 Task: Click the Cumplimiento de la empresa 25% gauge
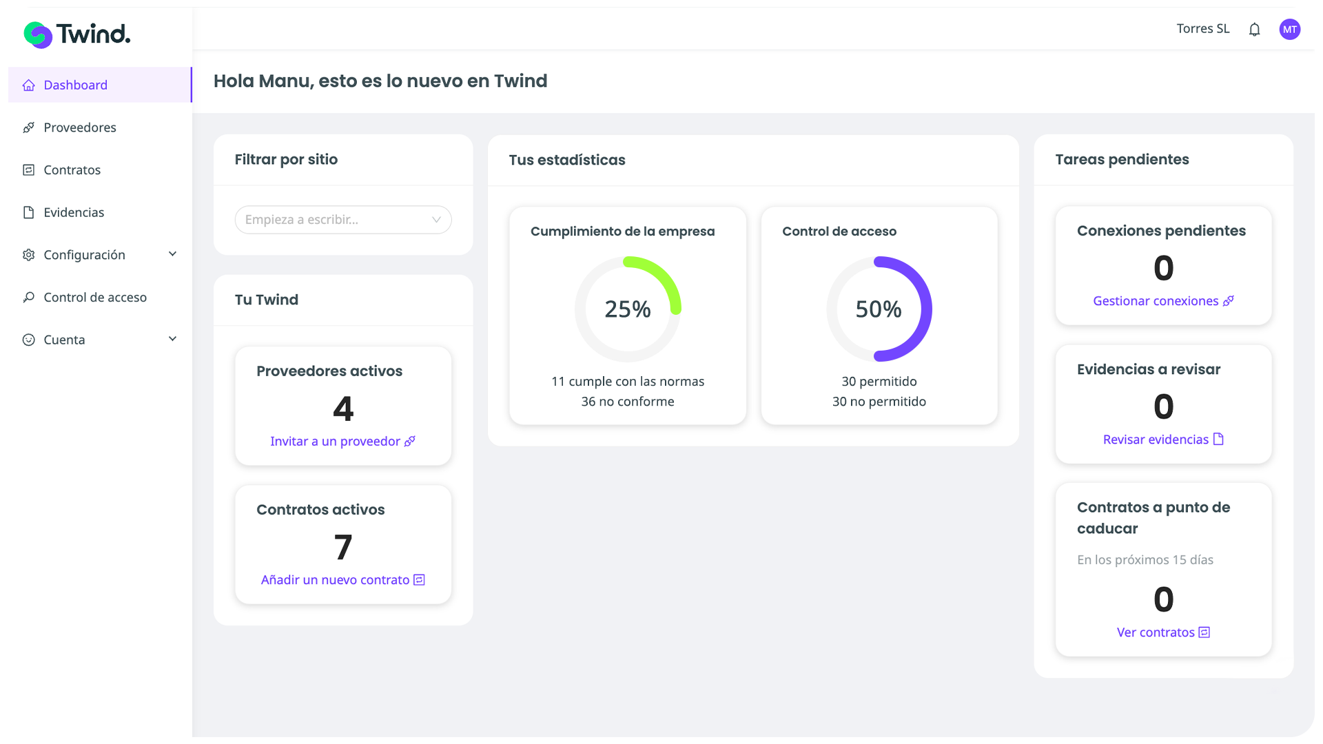pyautogui.click(x=627, y=309)
